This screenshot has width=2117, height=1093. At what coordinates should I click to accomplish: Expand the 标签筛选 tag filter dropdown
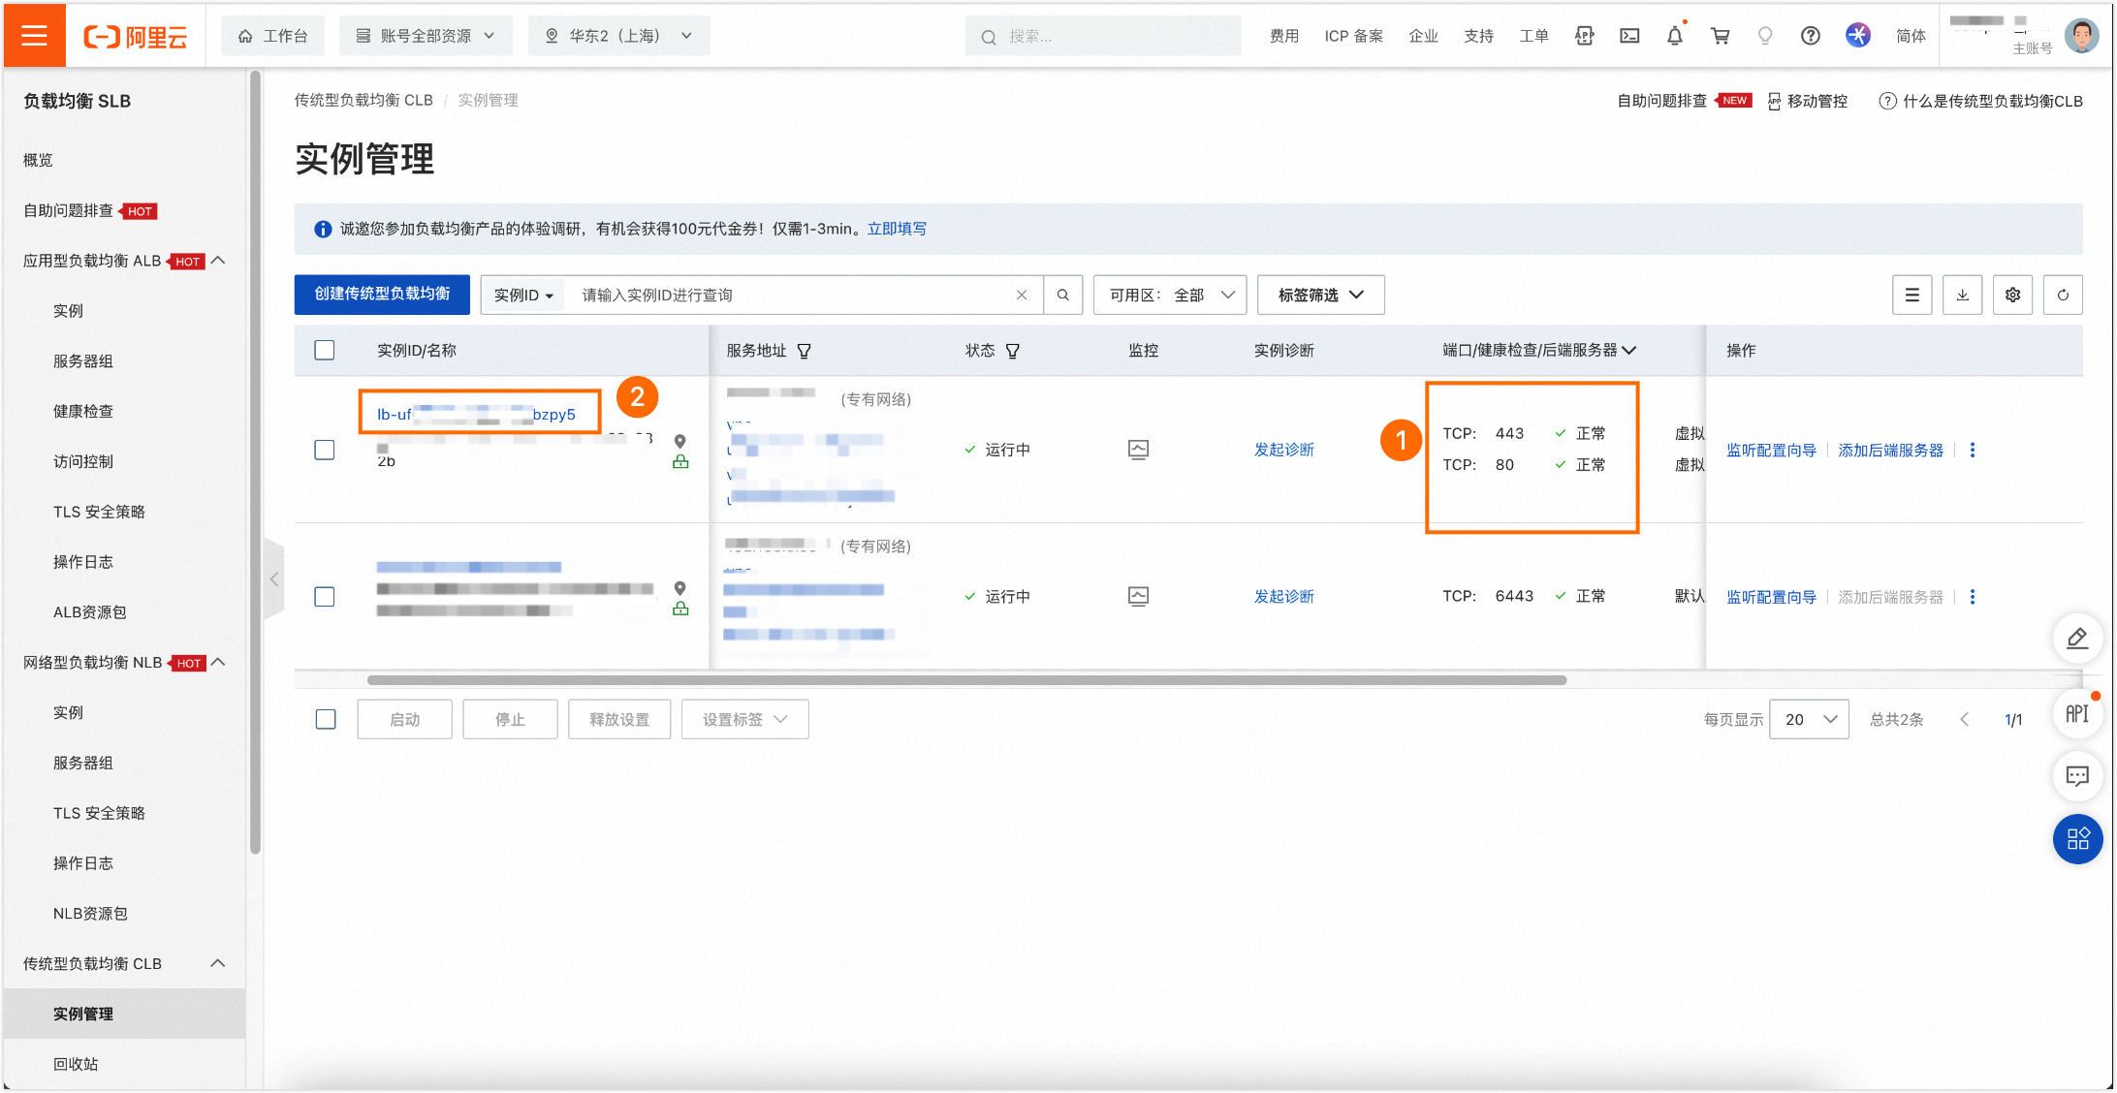1319,295
